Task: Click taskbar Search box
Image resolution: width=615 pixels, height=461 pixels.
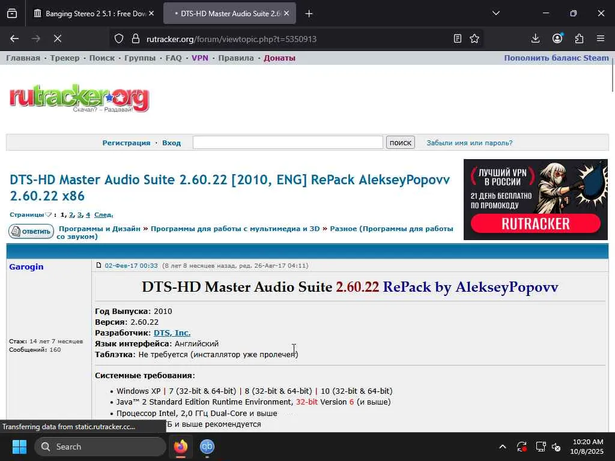Action: point(100,447)
